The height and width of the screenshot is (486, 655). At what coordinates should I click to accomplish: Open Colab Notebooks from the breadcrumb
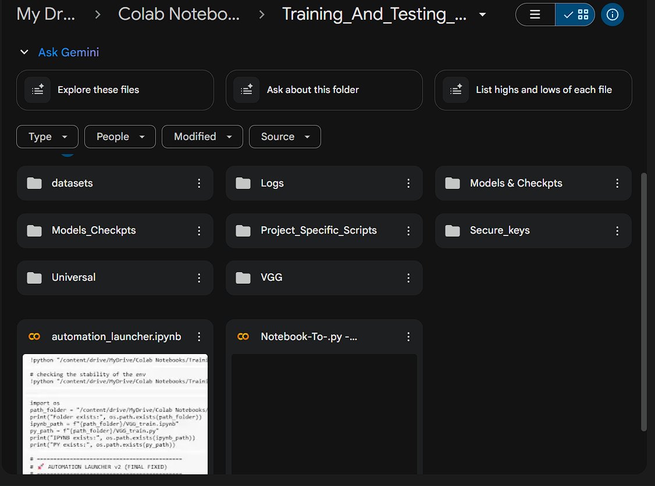pyautogui.click(x=179, y=14)
